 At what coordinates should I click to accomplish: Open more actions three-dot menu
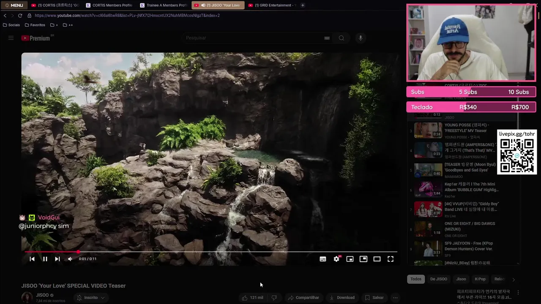(395, 298)
